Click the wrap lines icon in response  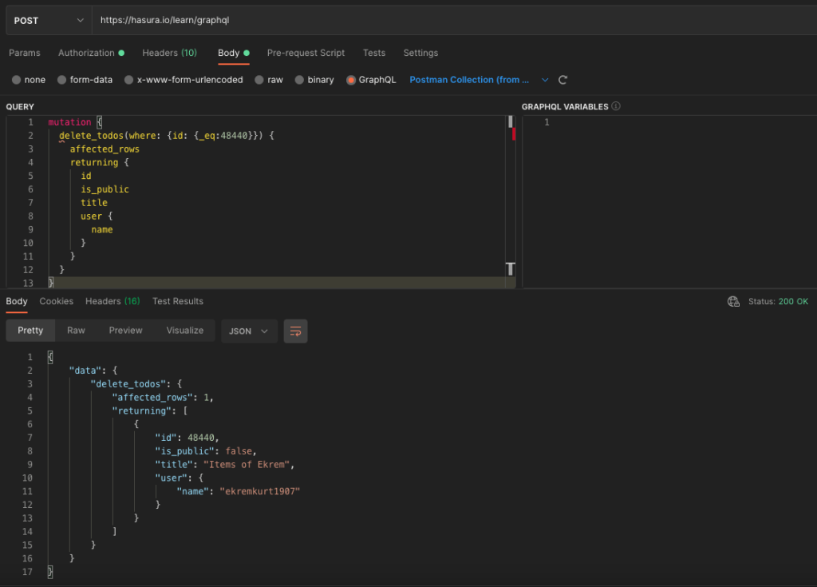[x=295, y=331]
